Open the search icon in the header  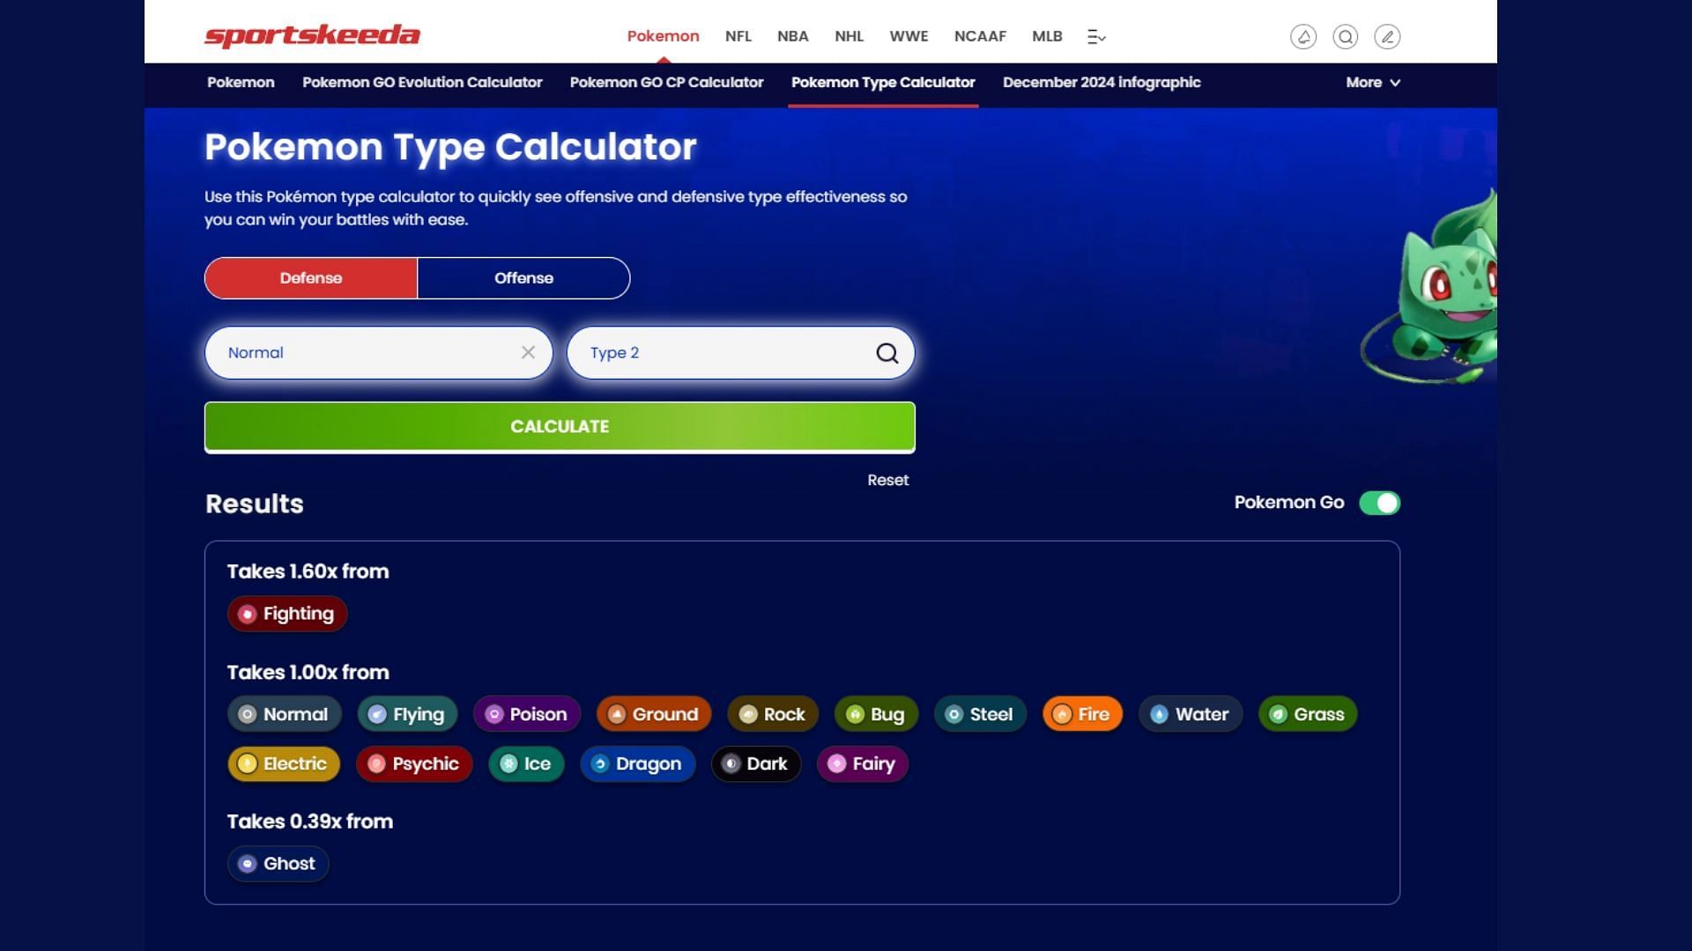pyautogui.click(x=1345, y=36)
